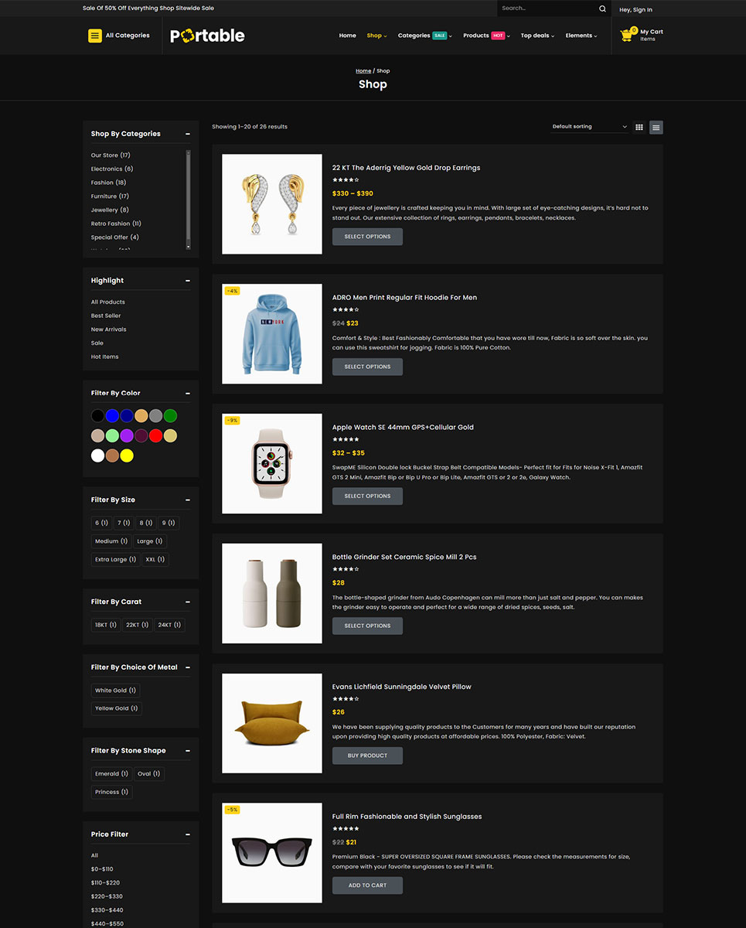Click the search magnifier icon
Image resolution: width=746 pixels, height=928 pixels.
pyautogui.click(x=602, y=9)
